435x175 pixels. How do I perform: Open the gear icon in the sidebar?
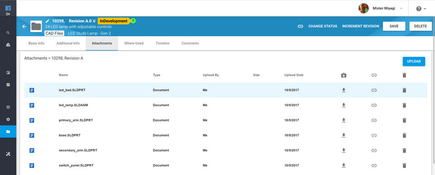(8, 119)
